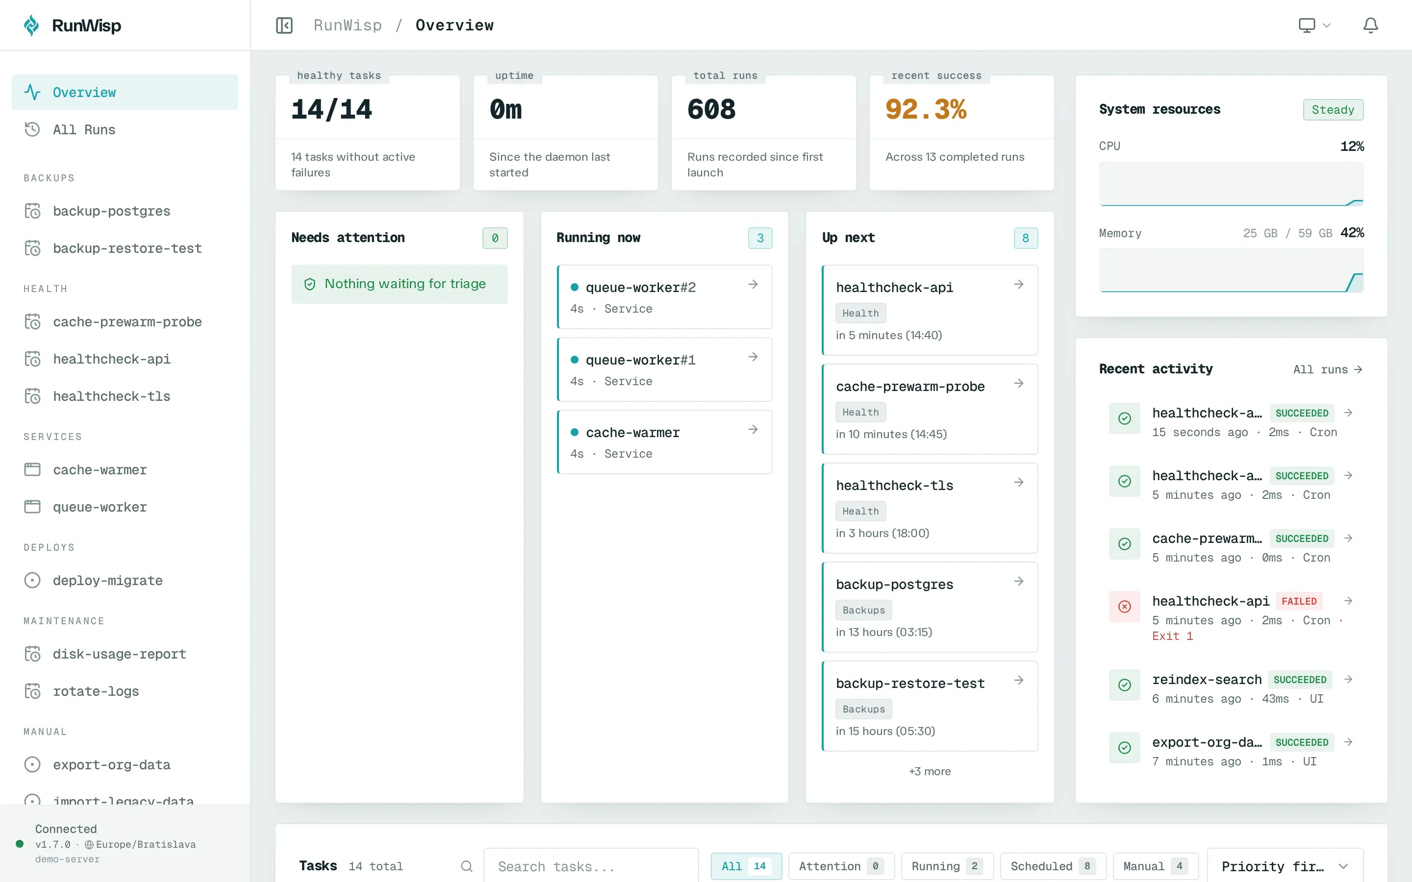The image size is (1412, 882).
Task: Click success icon of reindex-search activity
Action: 1124,685
